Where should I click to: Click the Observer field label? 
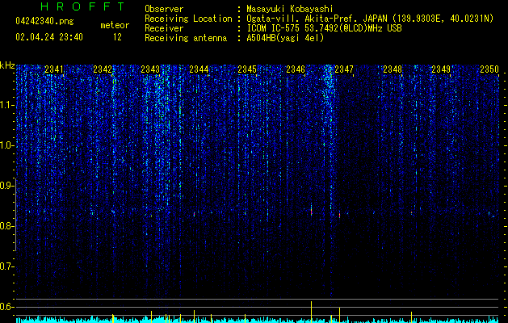(x=164, y=9)
